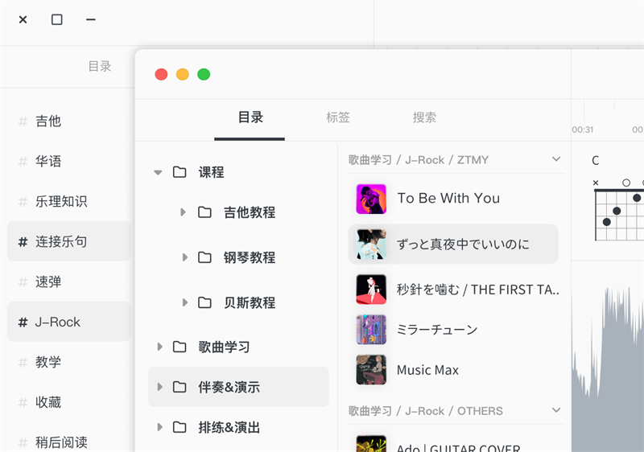
Task: Expand the 排练&演出 folder
Action: tap(159, 427)
